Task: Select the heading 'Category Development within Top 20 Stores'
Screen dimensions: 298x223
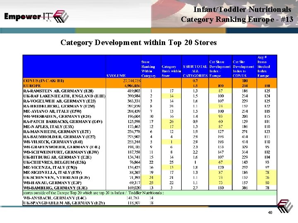Action: point(139,43)
